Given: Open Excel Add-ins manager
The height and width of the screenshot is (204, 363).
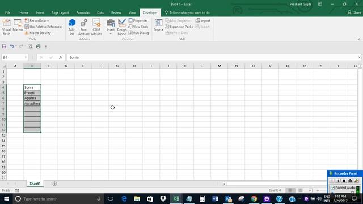Looking at the screenshot, I should coord(83,27).
